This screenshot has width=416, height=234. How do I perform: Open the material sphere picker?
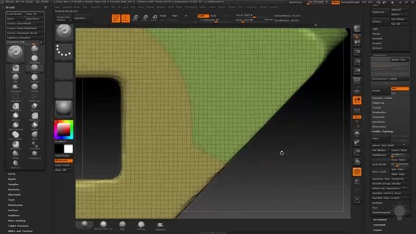tap(64, 109)
